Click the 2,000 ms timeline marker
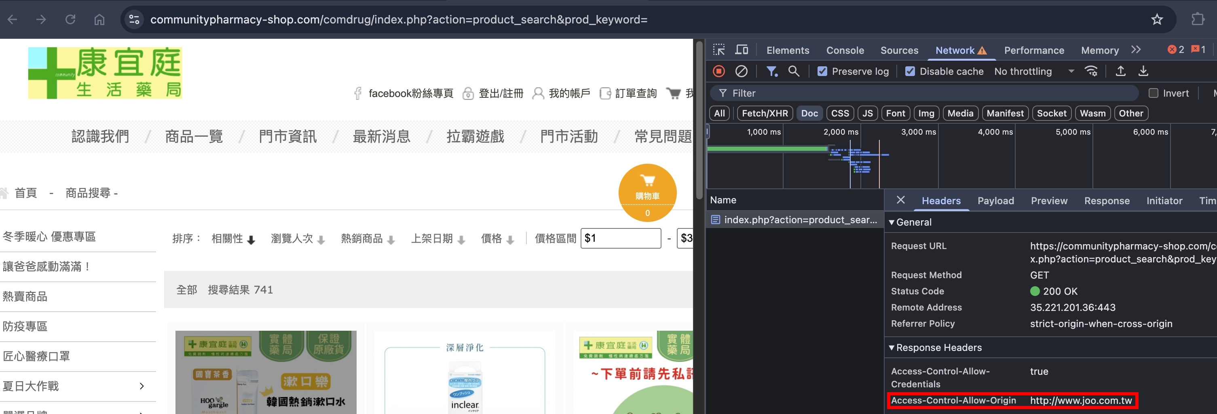Screen dimensions: 1217x414 (x=841, y=132)
